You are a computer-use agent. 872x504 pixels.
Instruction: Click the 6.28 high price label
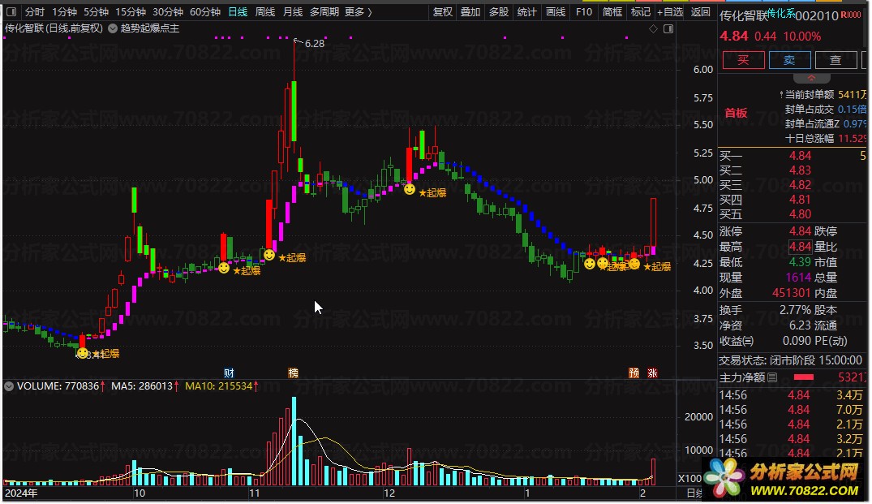(314, 43)
